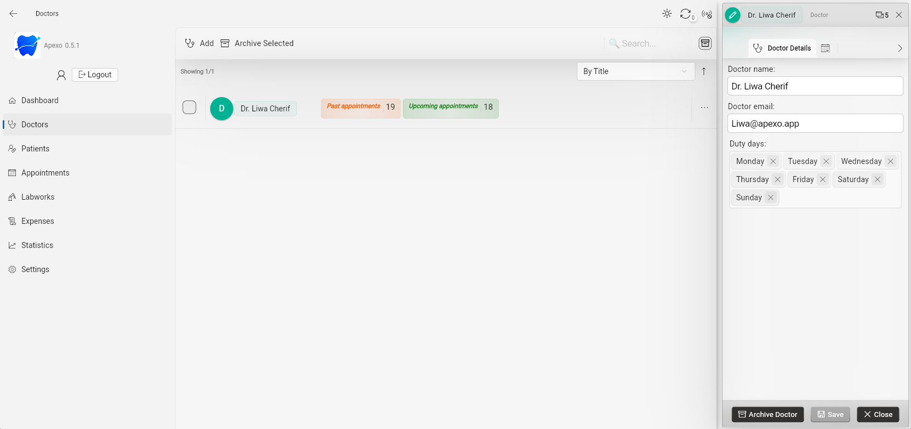Remove Monday from duty days
Viewport: 911px width, 429px height.
[x=773, y=161]
